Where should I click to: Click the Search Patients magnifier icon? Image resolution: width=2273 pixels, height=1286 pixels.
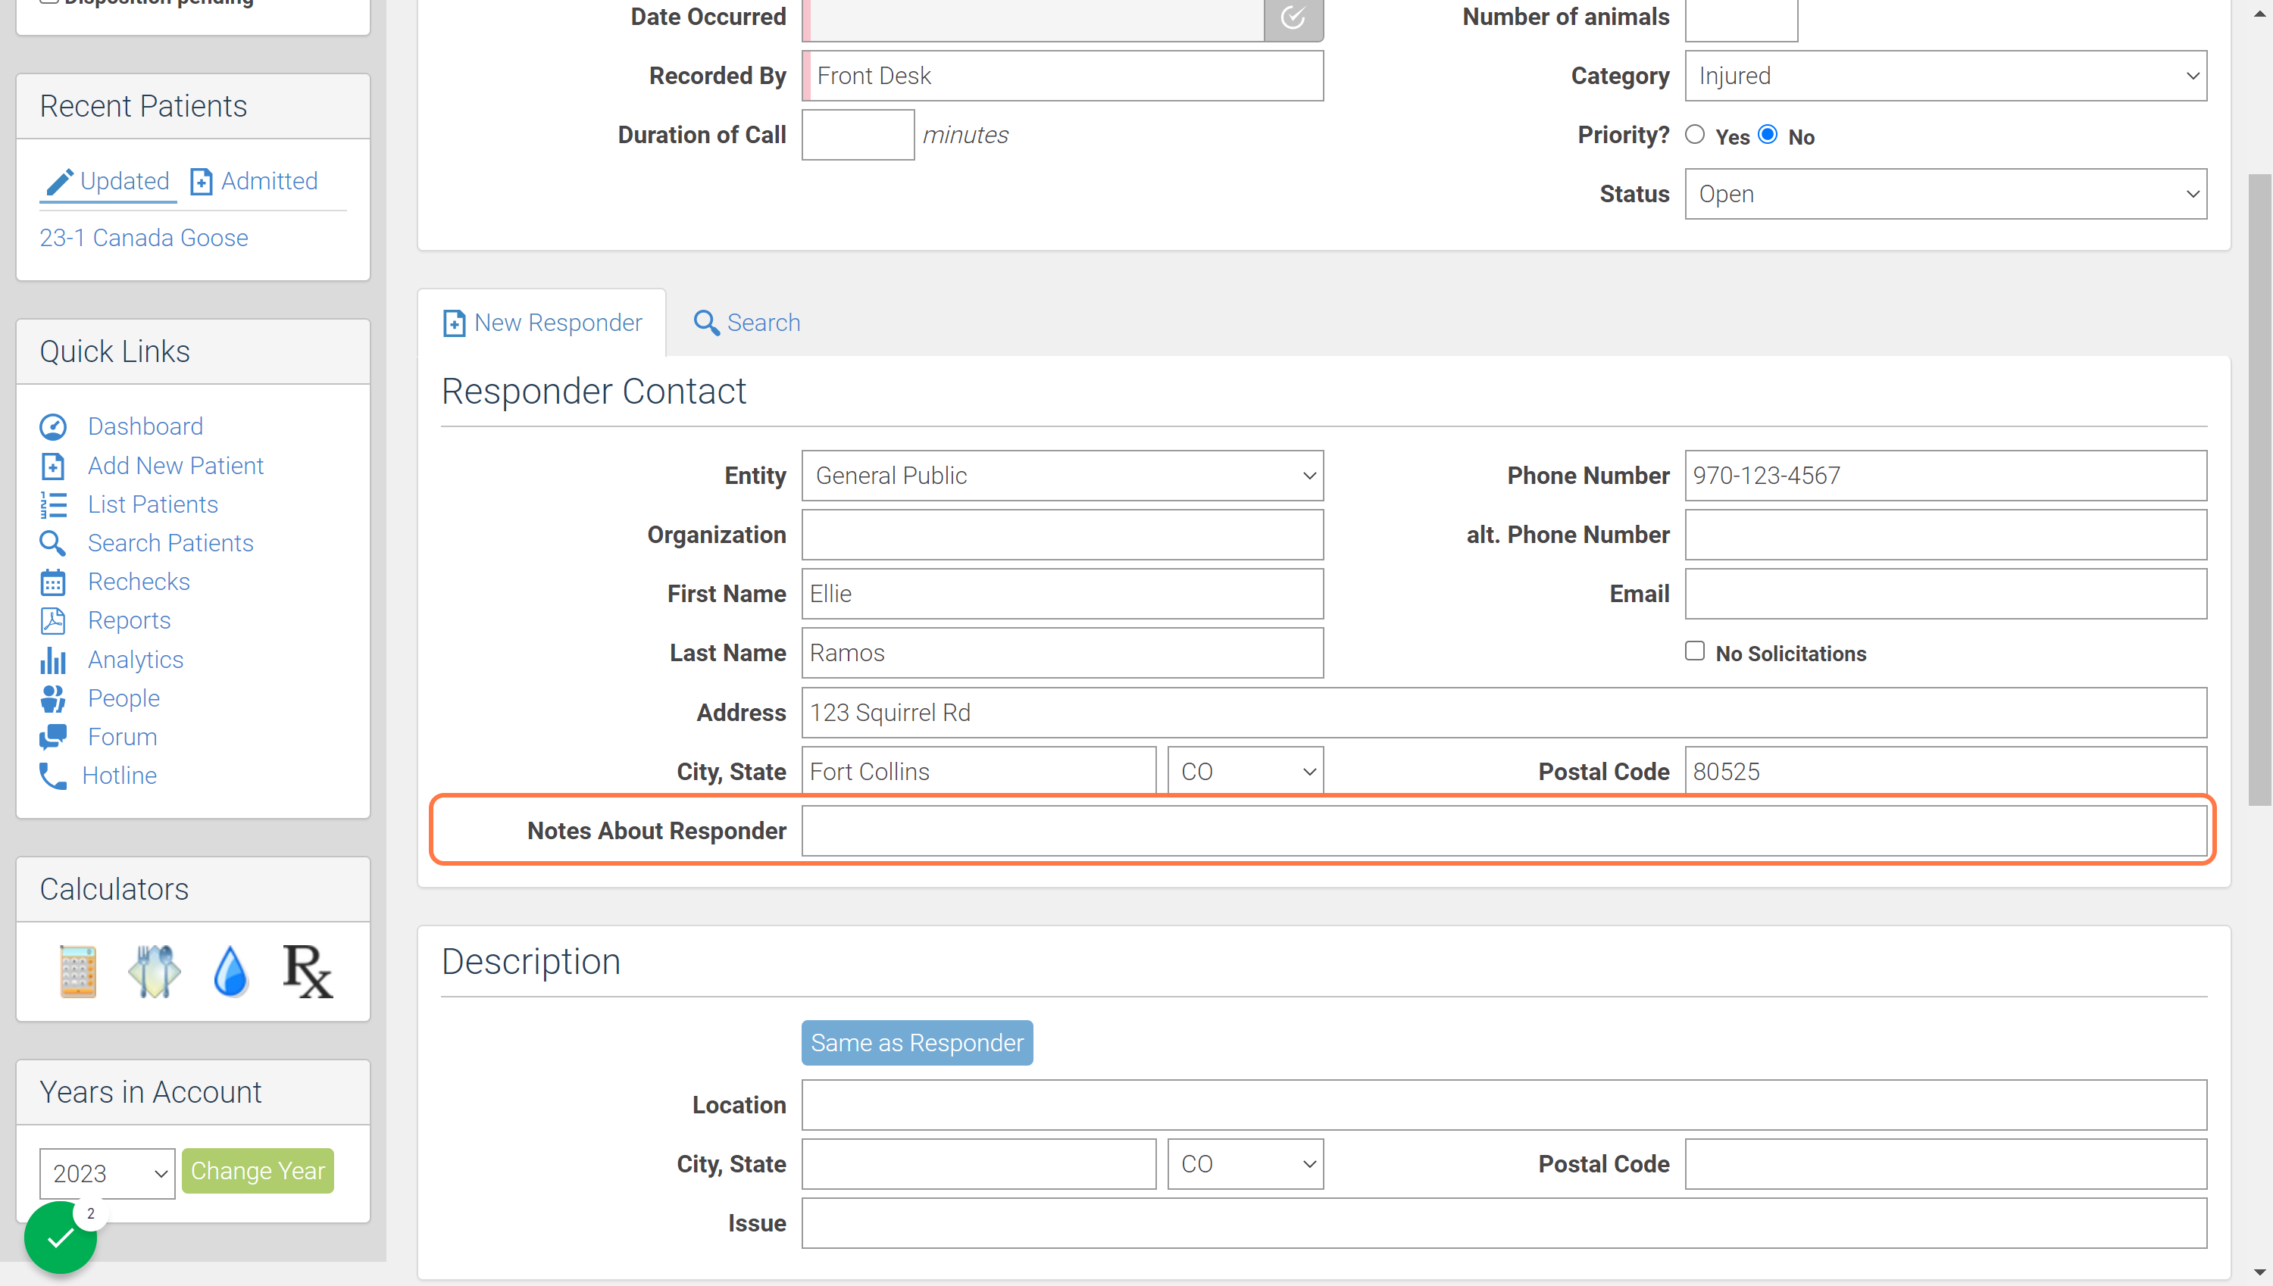pos(53,543)
